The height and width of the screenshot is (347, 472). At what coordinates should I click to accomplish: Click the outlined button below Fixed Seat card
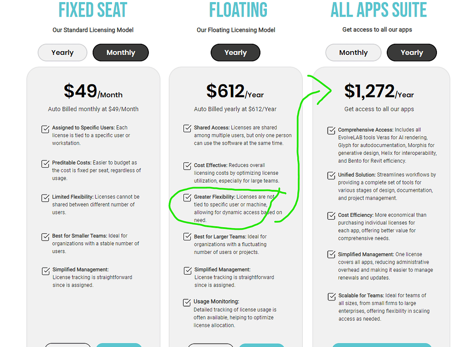(x=68, y=345)
